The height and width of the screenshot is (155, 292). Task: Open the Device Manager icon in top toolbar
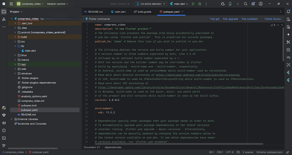click(x=230, y=4)
